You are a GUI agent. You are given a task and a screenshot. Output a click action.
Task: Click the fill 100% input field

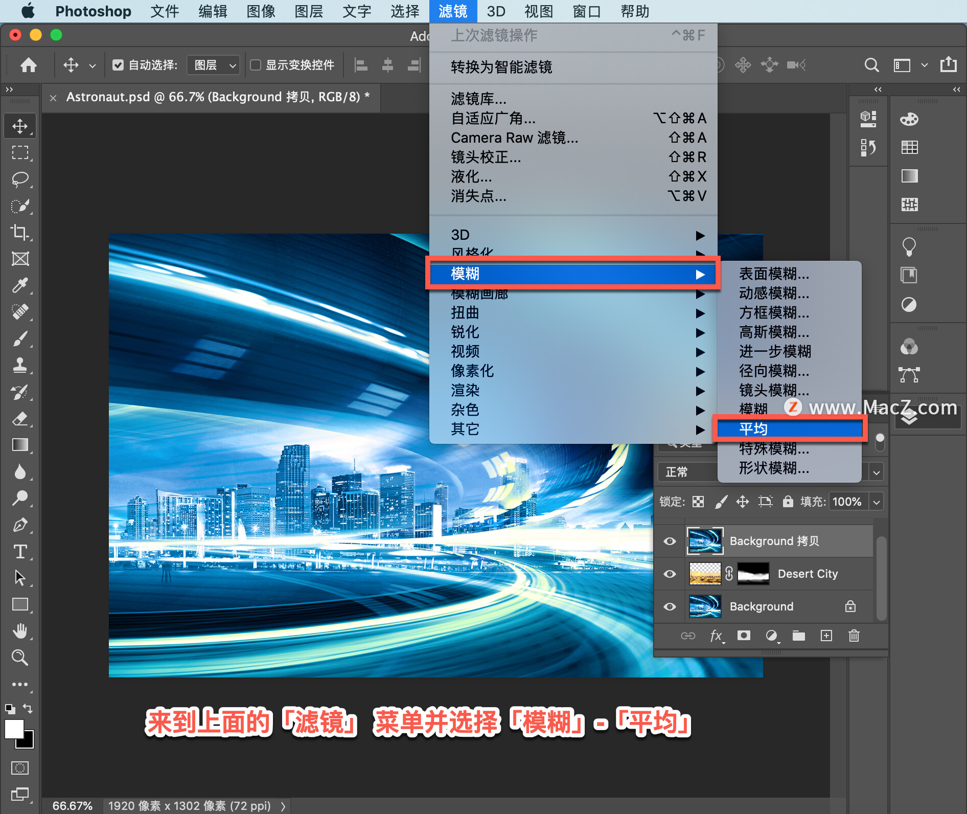coord(848,502)
